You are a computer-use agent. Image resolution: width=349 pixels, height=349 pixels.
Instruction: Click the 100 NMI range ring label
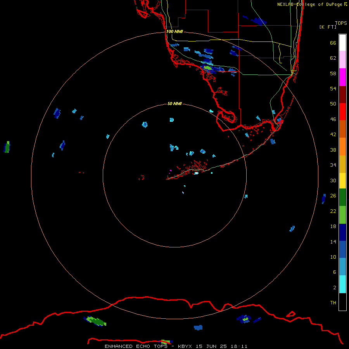(174, 31)
